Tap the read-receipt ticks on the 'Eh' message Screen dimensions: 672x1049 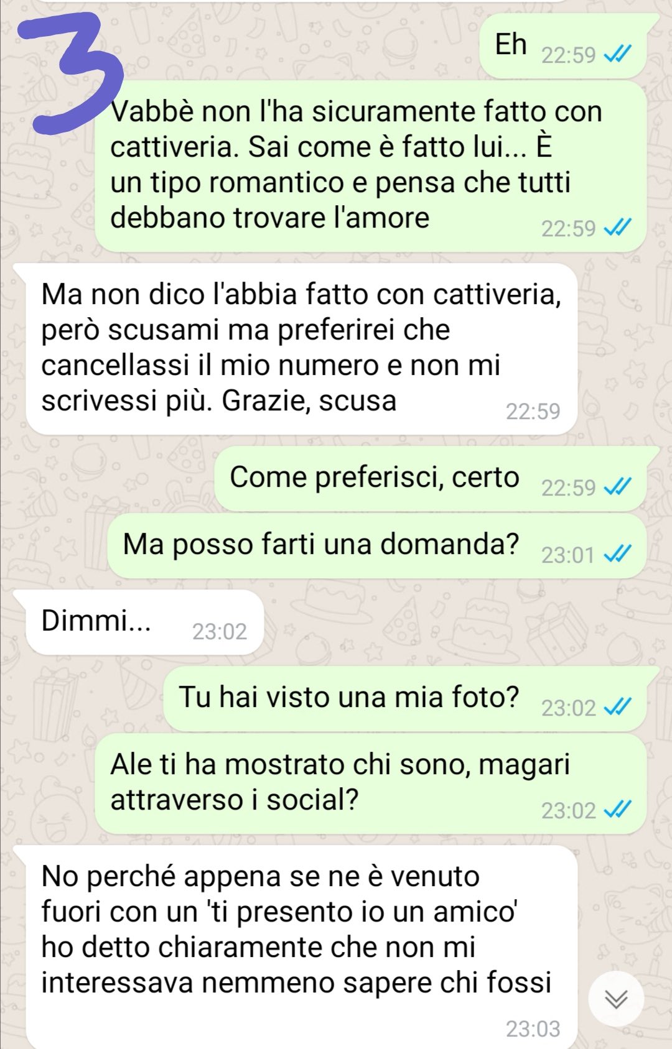tap(618, 55)
